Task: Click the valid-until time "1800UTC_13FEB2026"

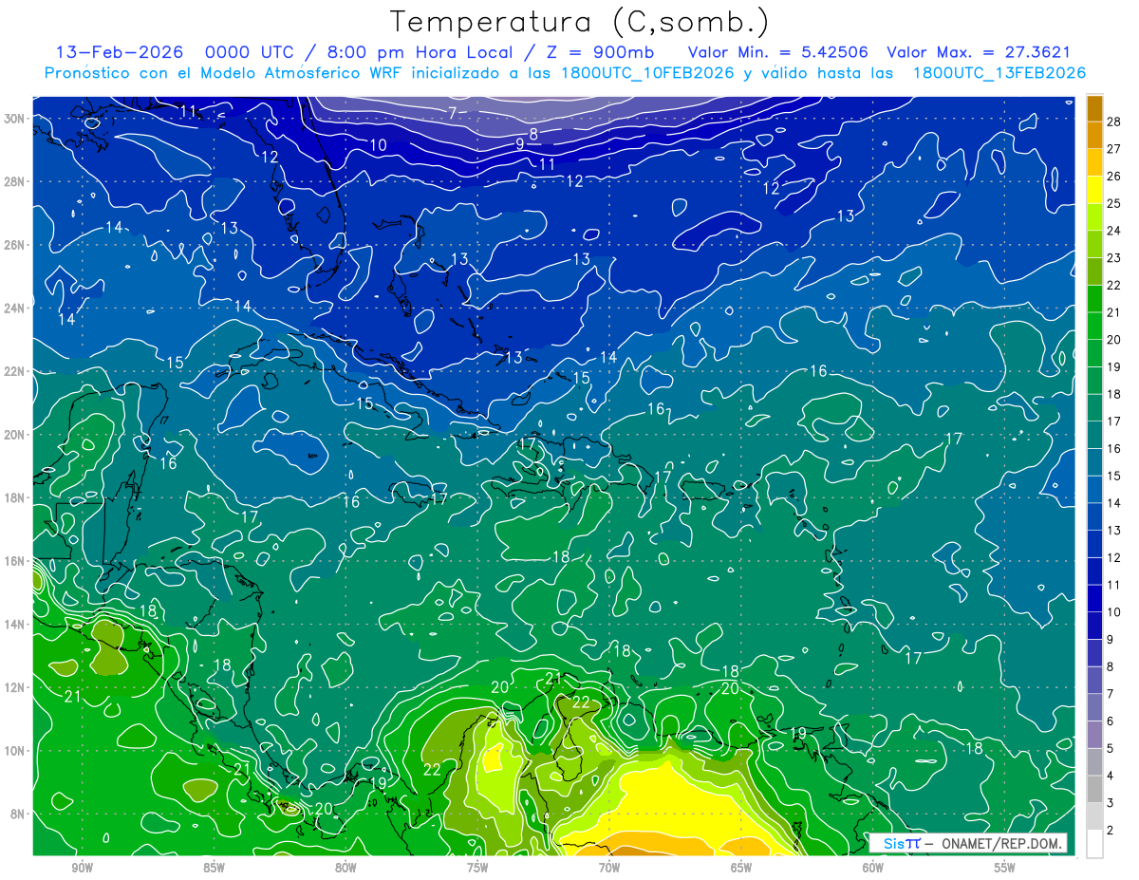Action: coord(999,73)
